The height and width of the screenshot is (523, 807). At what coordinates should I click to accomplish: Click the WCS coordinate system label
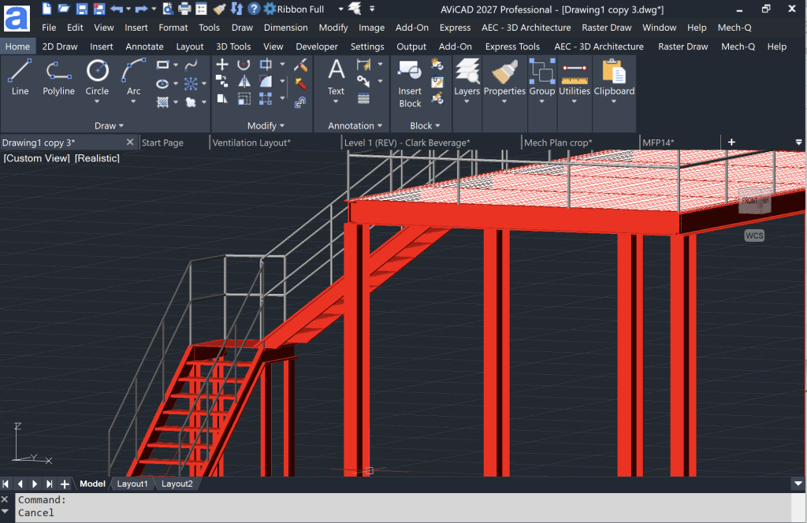(754, 236)
